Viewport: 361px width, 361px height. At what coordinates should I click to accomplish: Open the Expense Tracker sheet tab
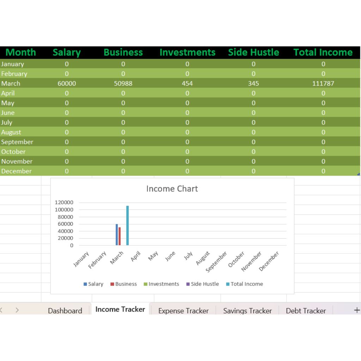183,311
